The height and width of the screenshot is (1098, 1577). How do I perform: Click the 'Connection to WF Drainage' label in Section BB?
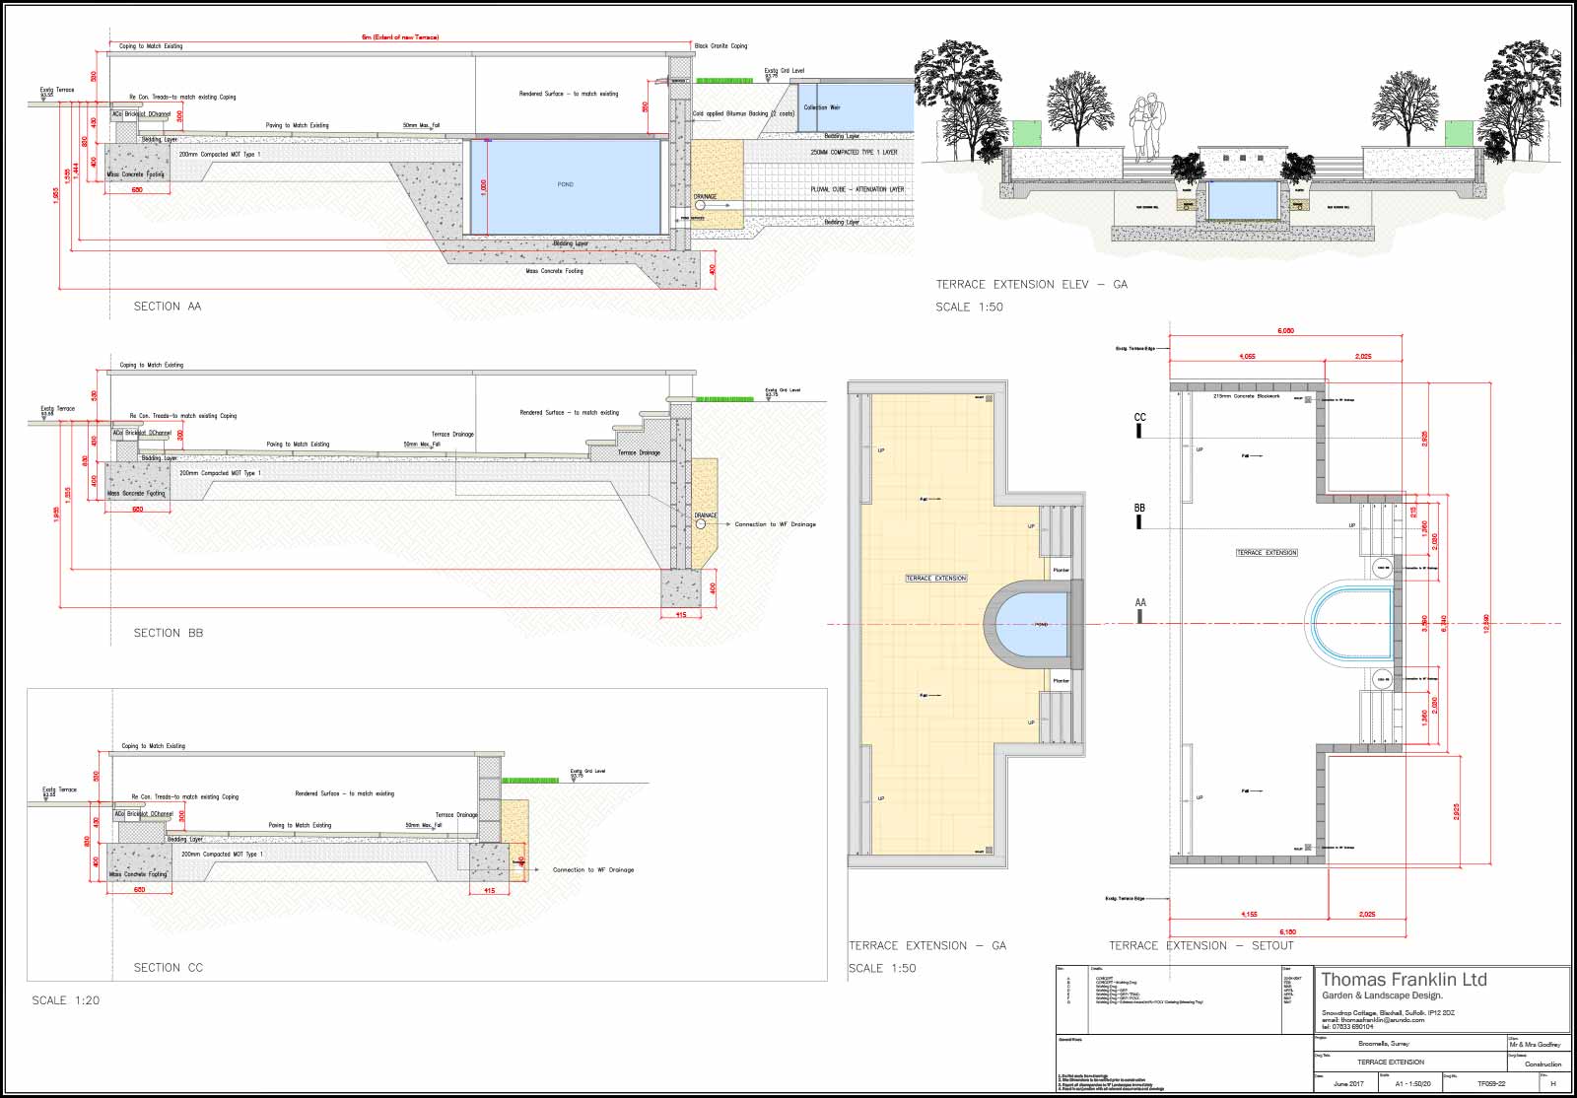tap(775, 524)
